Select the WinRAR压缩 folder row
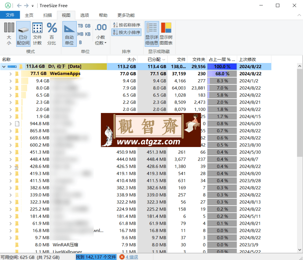This screenshot has width=303, height=260. click(135, 245)
